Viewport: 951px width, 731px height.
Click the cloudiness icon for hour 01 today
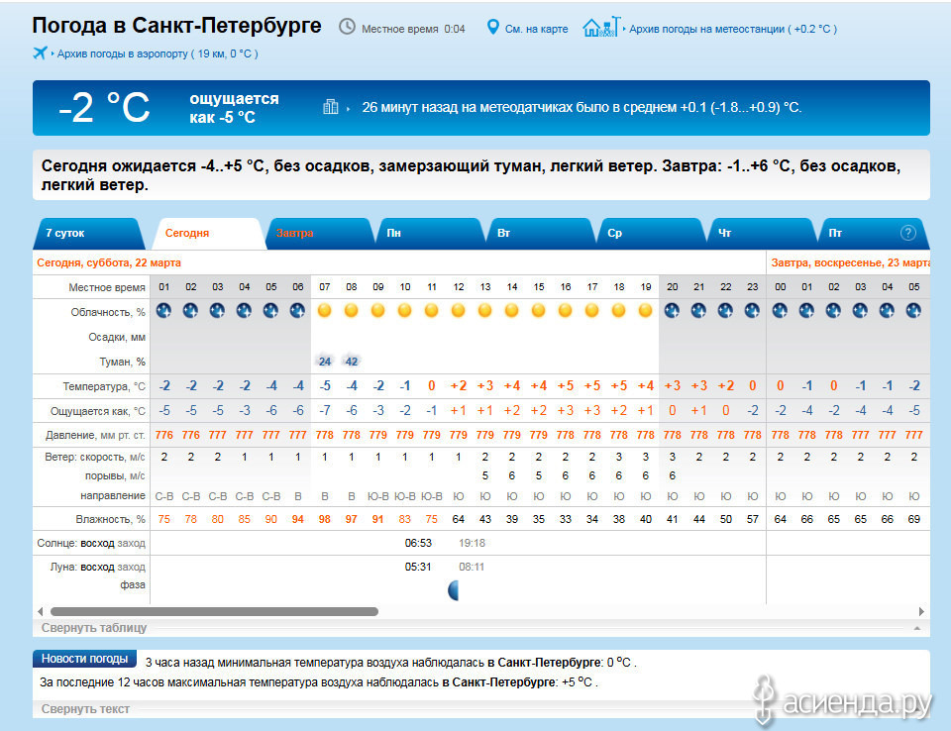163,311
